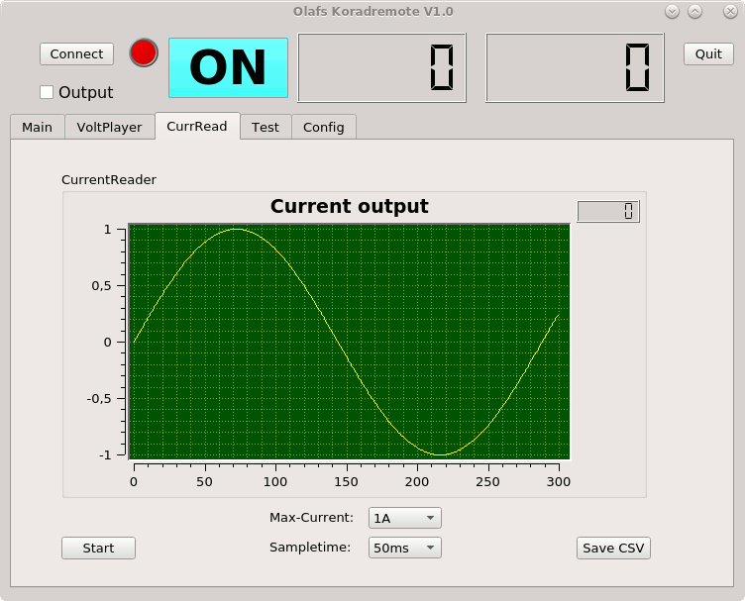Click the Connect button
745x601 pixels.
(76, 54)
